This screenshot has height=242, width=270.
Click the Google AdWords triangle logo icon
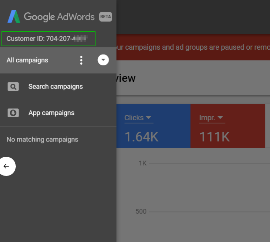pos(14,16)
